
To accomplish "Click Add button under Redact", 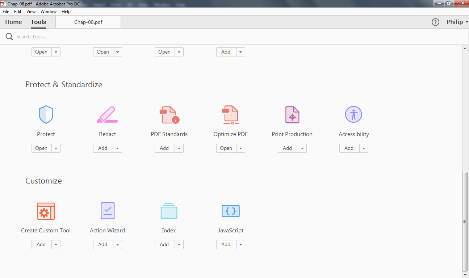I will pyautogui.click(x=103, y=148).
